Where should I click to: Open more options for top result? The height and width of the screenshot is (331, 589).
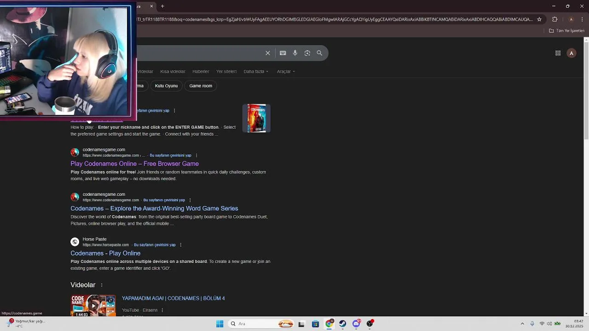click(174, 111)
